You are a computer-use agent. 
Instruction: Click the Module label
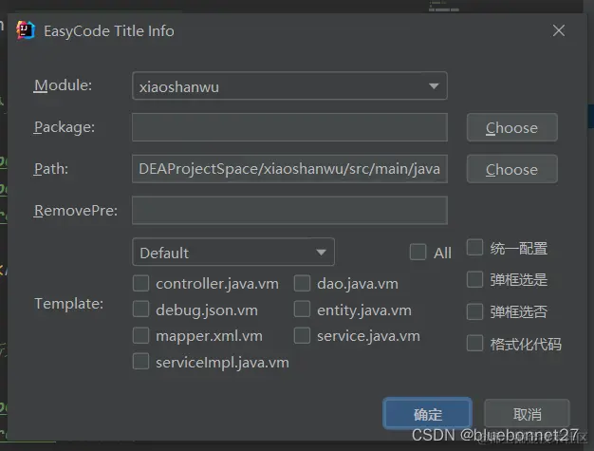coord(63,85)
